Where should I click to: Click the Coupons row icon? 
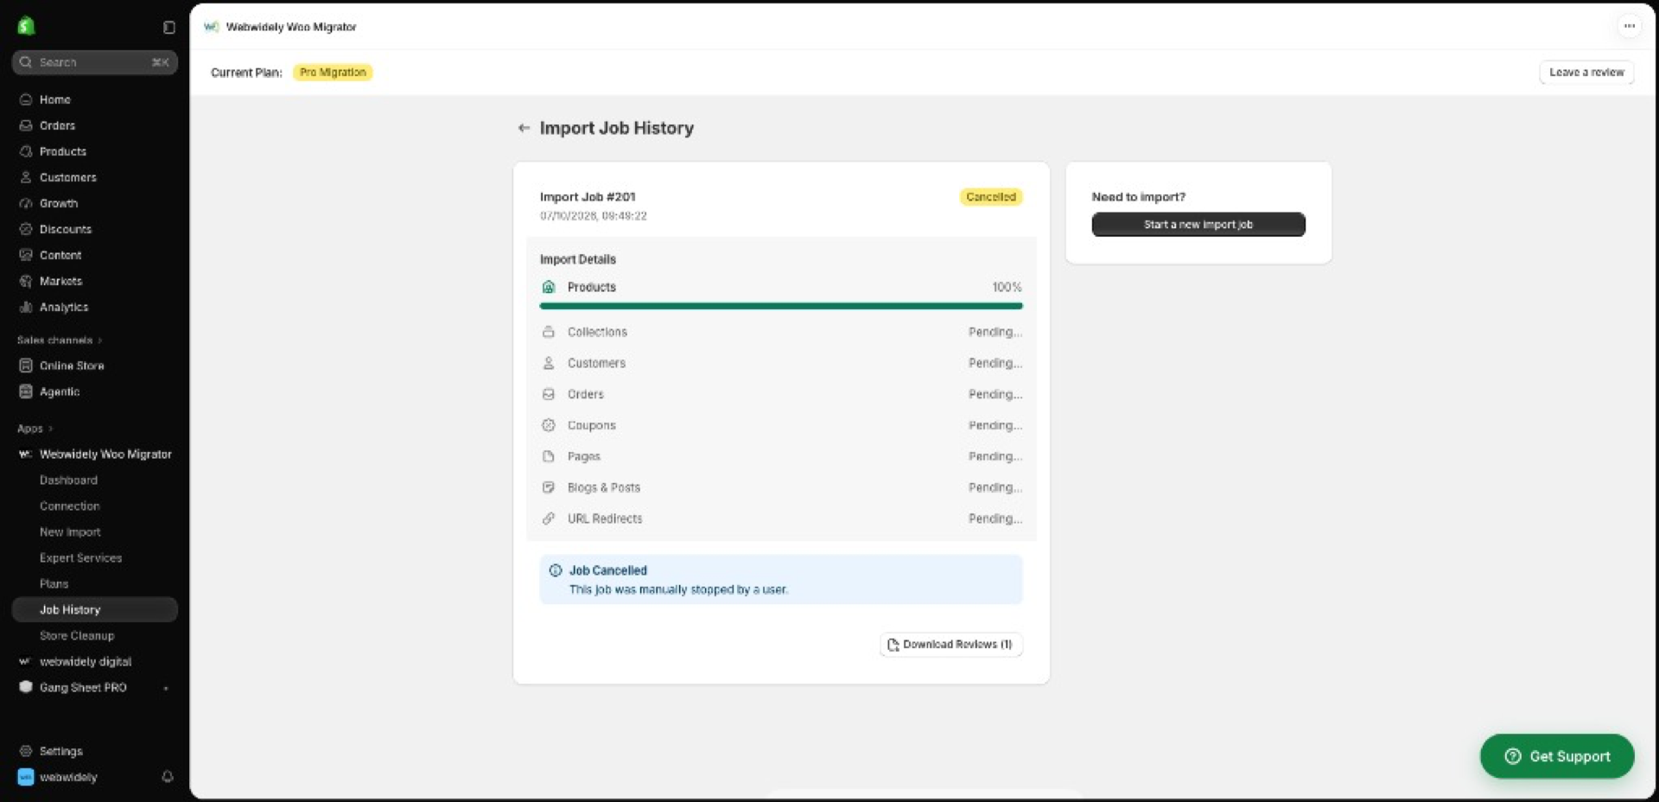[x=549, y=425]
